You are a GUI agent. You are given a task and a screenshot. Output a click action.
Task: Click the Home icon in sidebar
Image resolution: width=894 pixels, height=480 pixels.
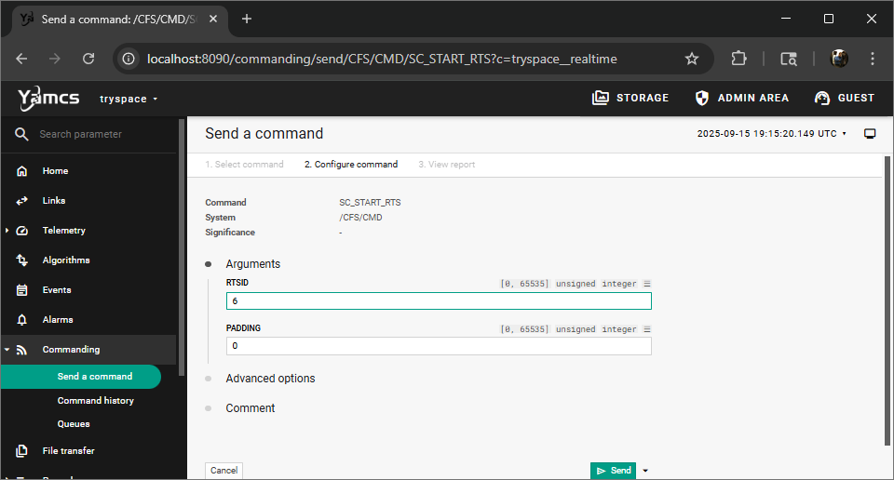tap(22, 171)
